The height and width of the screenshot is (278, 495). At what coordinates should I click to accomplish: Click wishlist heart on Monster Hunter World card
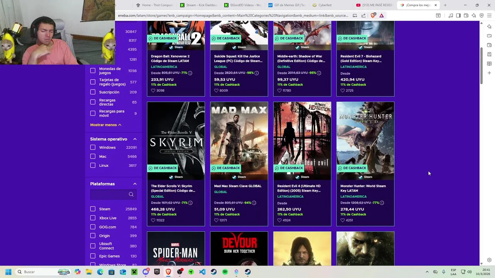click(x=343, y=220)
